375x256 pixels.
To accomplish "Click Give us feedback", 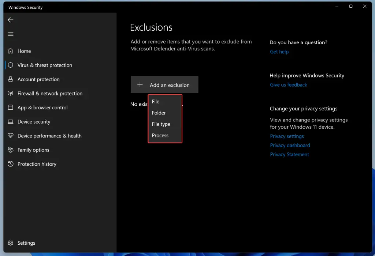I will 288,84.
